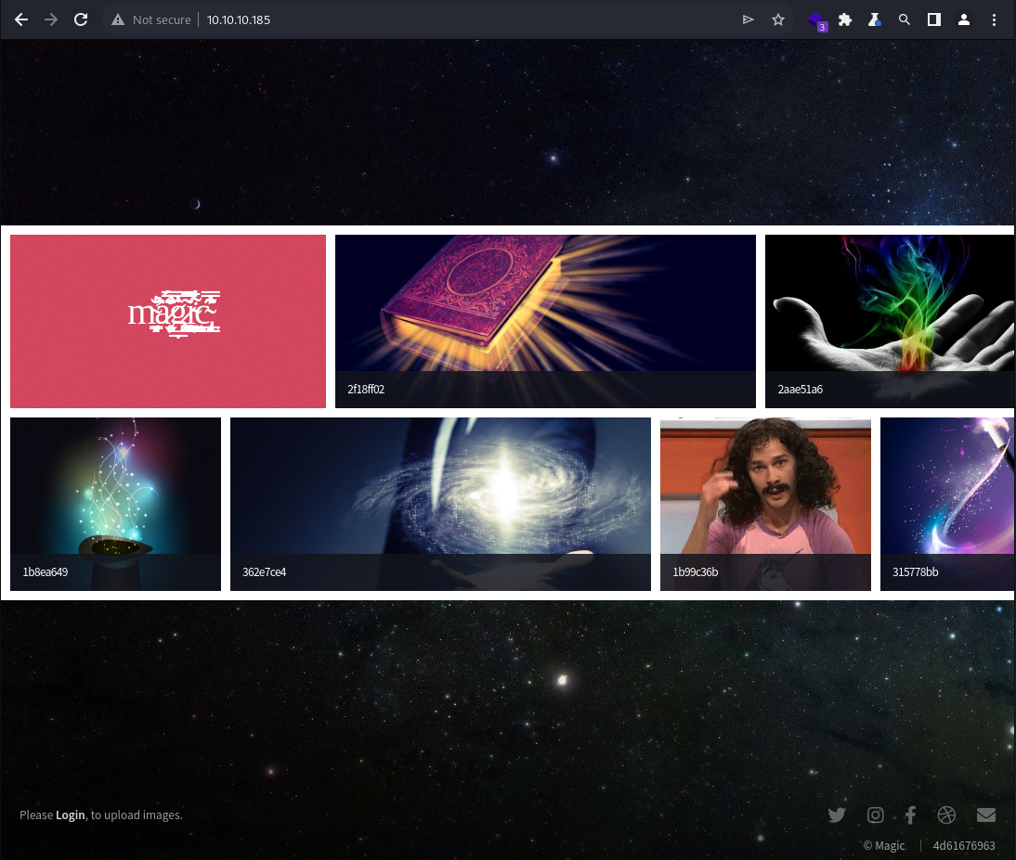Open the glowing book image 2f18ff02
Screen dimensions: 1016x860
(x=545, y=321)
